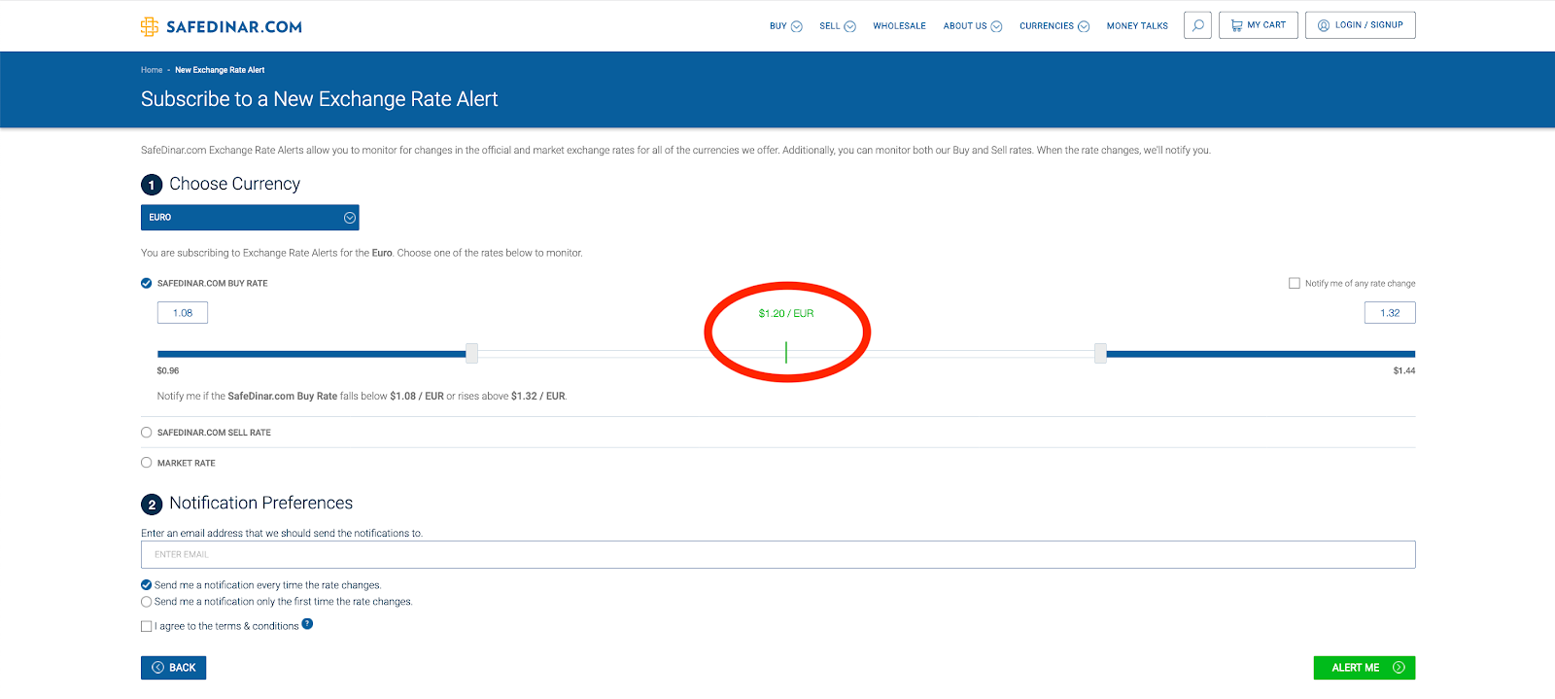Select Market Rate option

(x=147, y=463)
